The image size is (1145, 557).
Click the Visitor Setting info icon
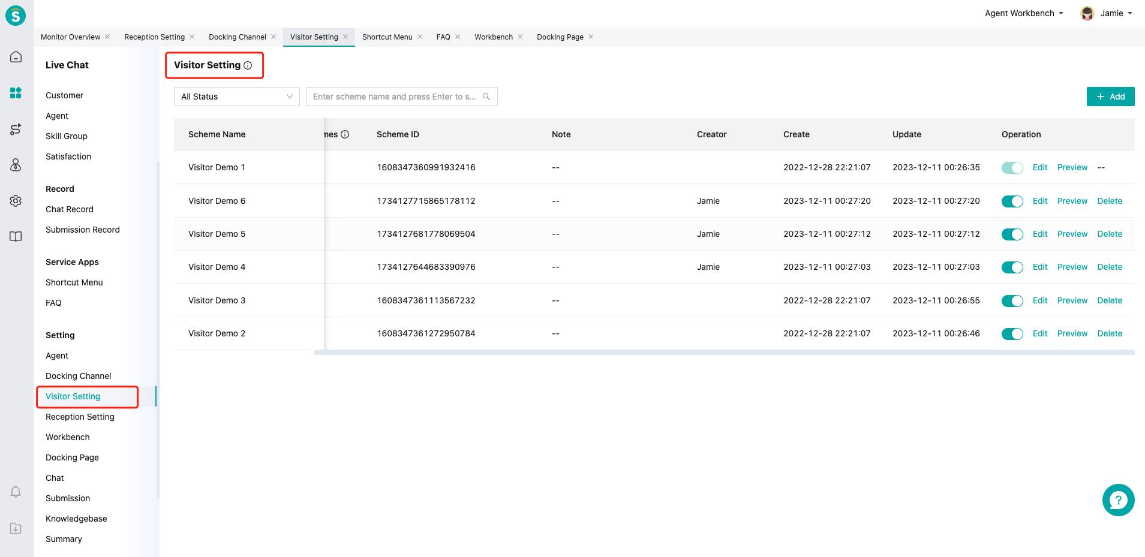coord(248,65)
